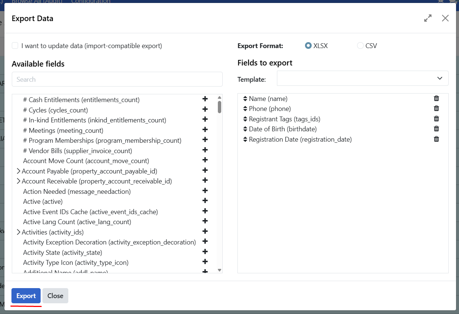Open the Configuration menu at the top
The width and height of the screenshot is (459, 314).
click(90, 1)
